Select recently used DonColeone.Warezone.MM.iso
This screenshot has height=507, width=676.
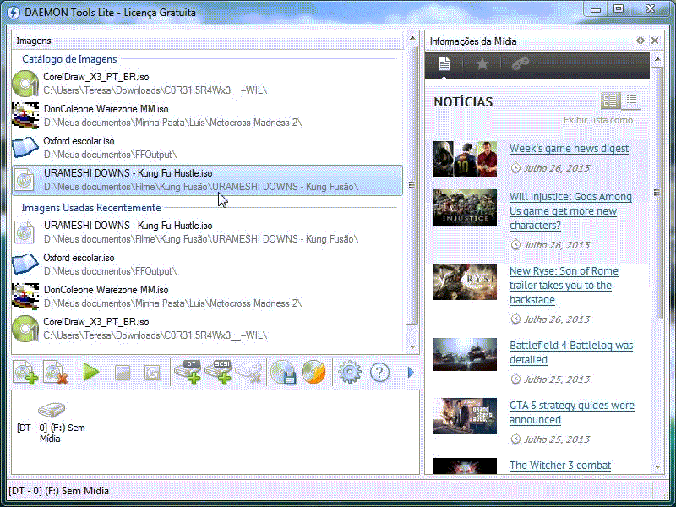[x=207, y=297]
